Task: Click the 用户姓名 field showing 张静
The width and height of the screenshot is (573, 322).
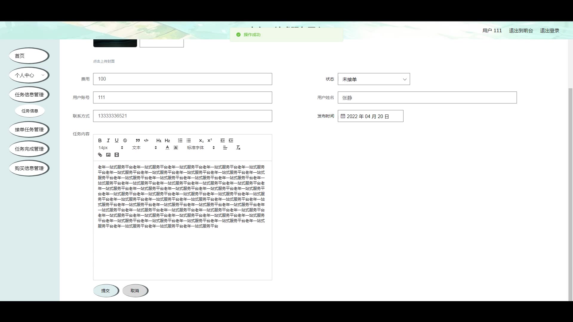Action: 427,97
